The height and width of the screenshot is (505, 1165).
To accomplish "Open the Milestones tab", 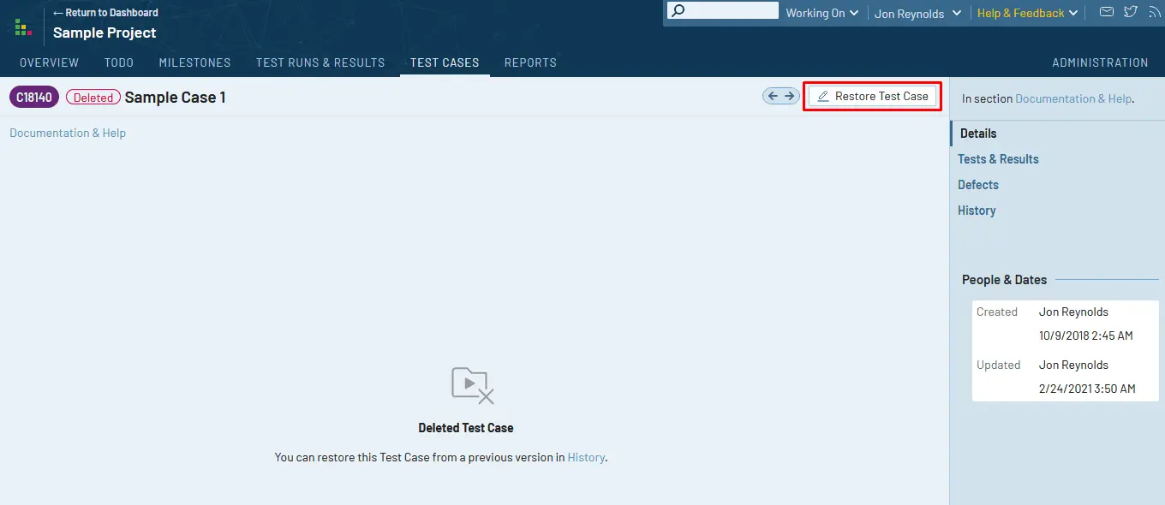I will [194, 62].
